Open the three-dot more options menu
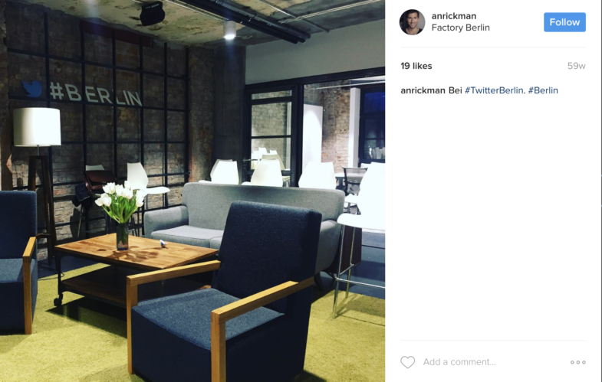602x382 pixels. [577, 362]
